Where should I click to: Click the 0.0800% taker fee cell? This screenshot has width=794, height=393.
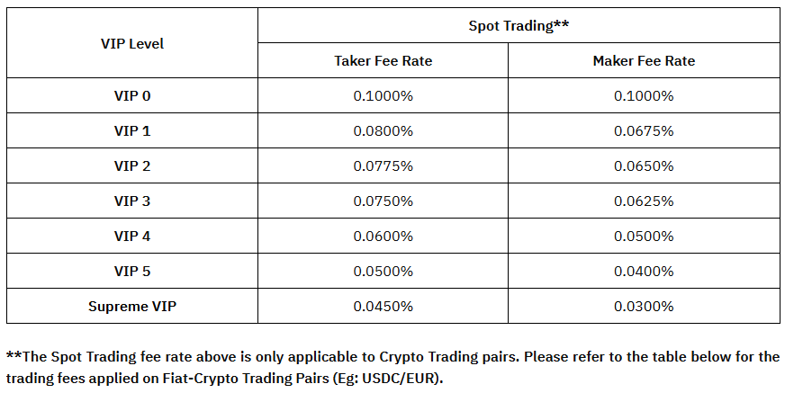[x=383, y=131]
